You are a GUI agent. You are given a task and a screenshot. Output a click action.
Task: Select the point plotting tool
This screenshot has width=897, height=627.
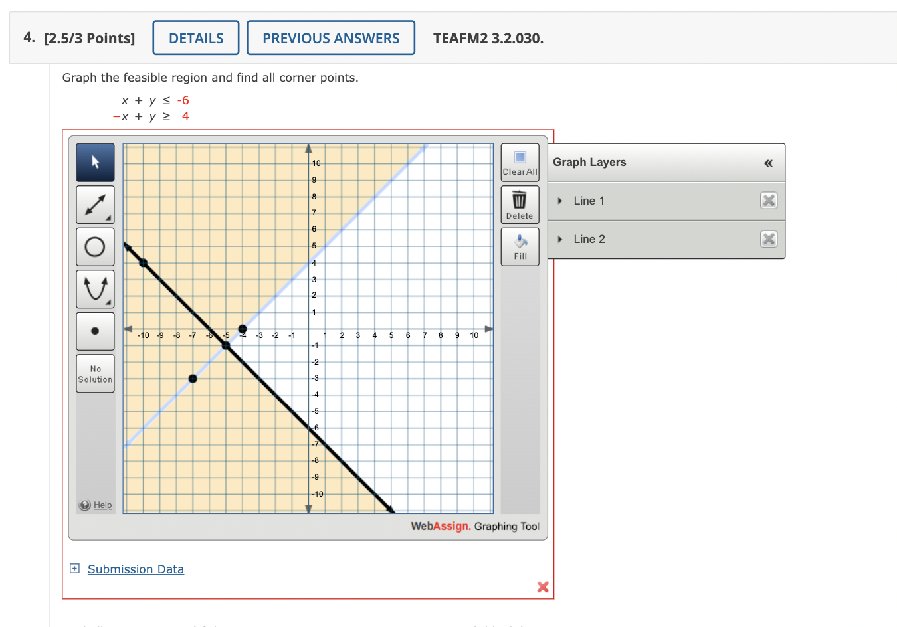95,331
